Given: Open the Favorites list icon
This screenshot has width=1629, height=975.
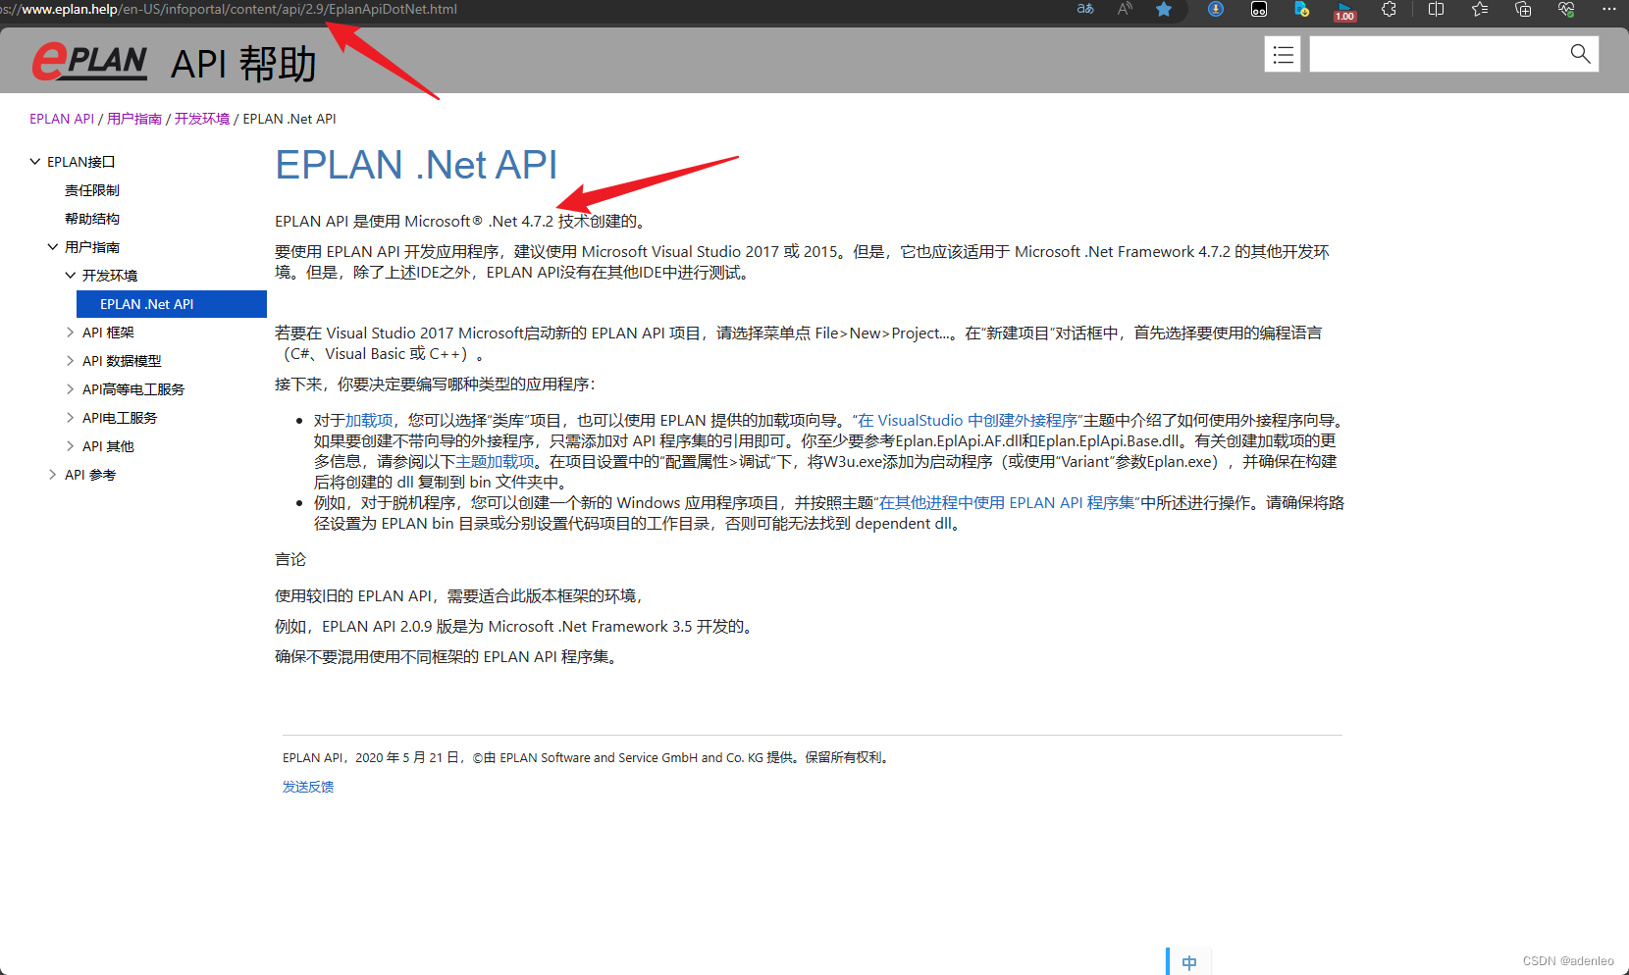Looking at the screenshot, I should [1480, 9].
